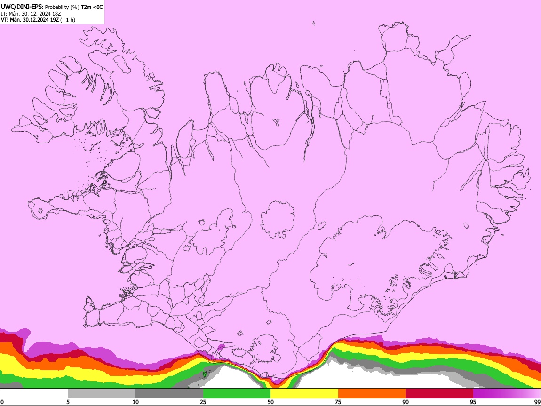Click the light gray 5-10 legend band
The image size is (541, 406).
[x=102, y=394]
